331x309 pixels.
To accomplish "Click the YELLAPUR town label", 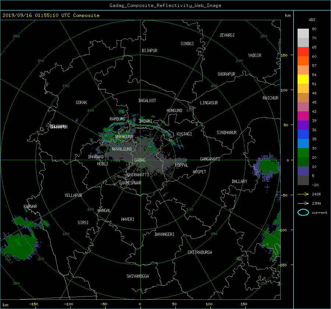I will [x=73, y=195].
